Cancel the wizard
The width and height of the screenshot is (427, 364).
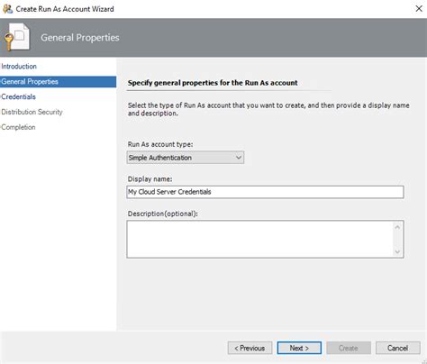pyautogui.click(x=398, y=348)
